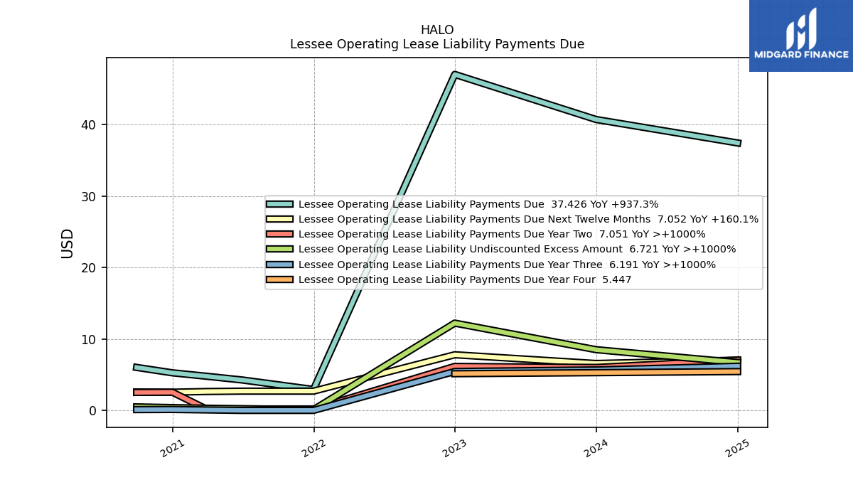
Task: Click the yellow Next Twelve Months legend swatch
Action: pyautogui.click(x=279, y=219)
